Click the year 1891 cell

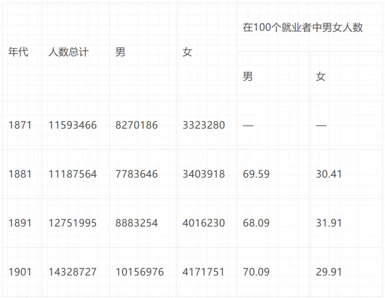22,223
